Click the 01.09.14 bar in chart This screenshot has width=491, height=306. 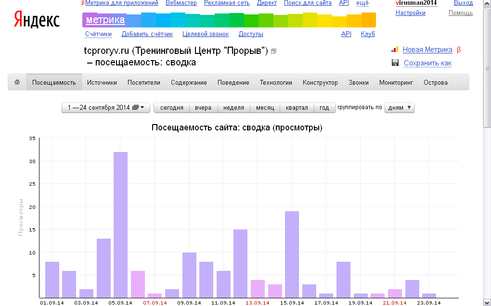(52, 280)
